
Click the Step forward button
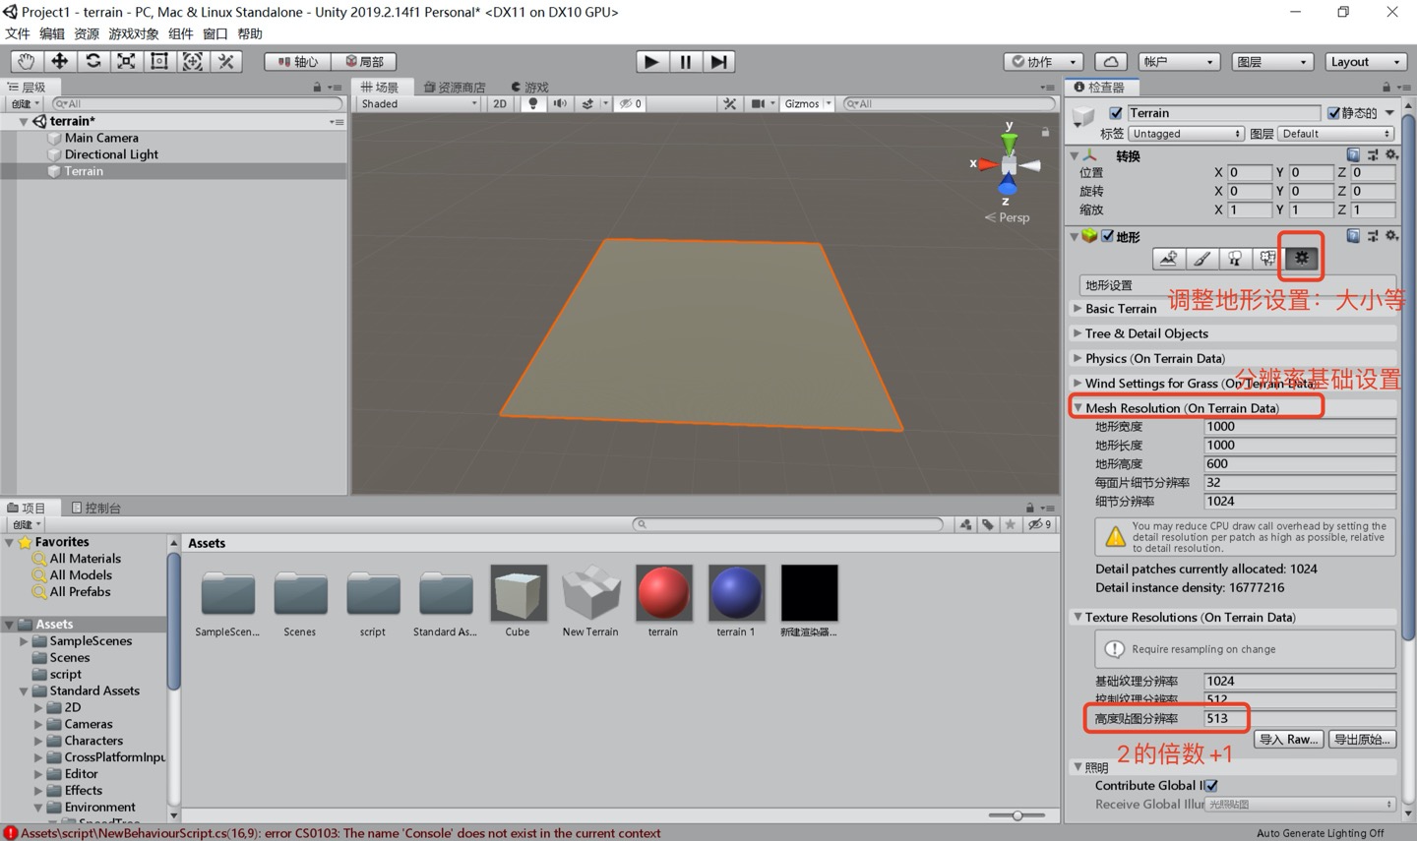point(719,61)
